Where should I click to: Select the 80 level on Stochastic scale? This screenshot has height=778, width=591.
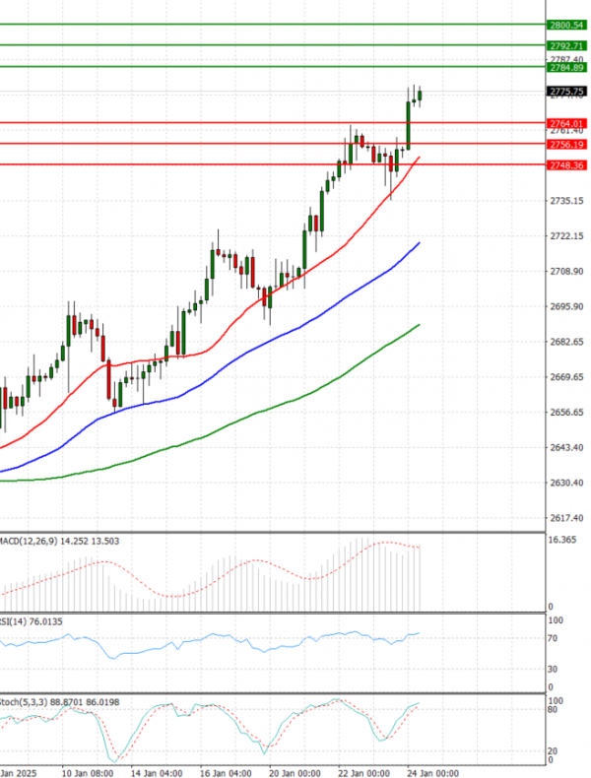(553, 709)
